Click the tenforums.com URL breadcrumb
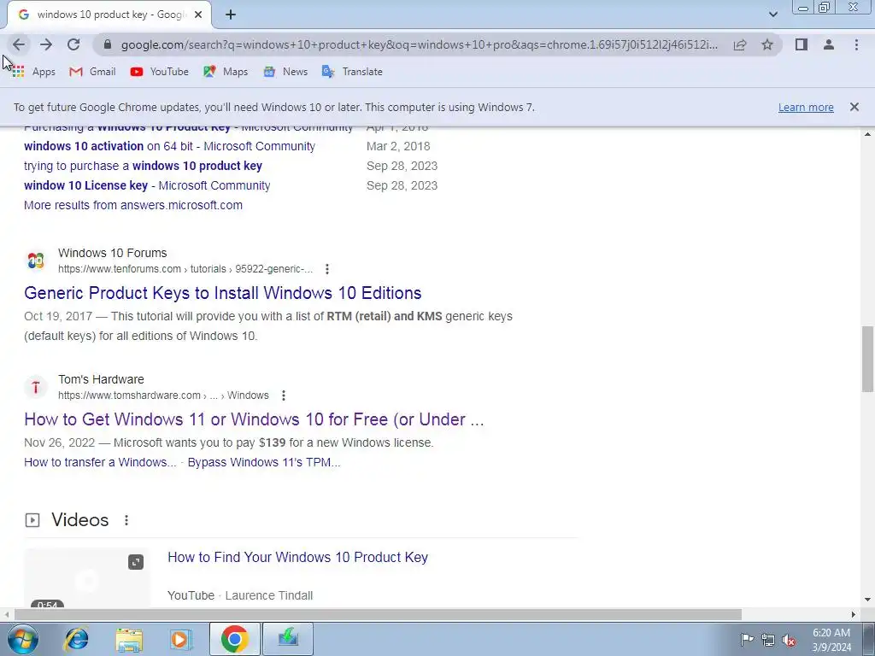The width and height of the screenshot is (875, 656). (185, 269)
